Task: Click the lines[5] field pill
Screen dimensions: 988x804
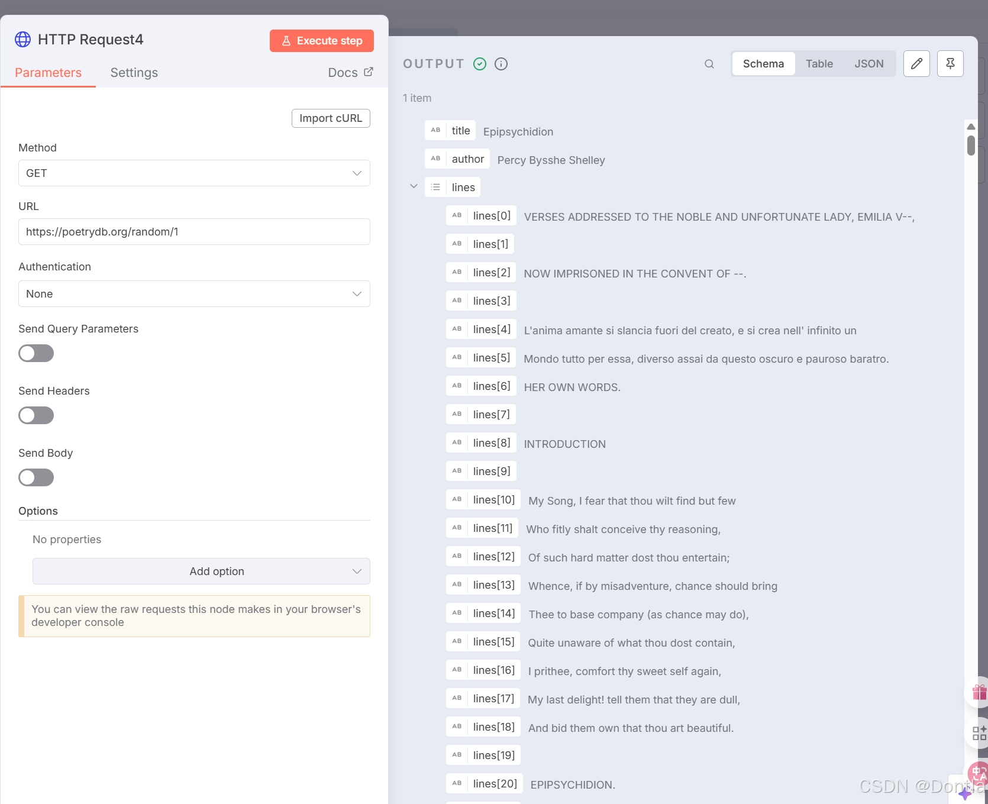Action: 481,357
